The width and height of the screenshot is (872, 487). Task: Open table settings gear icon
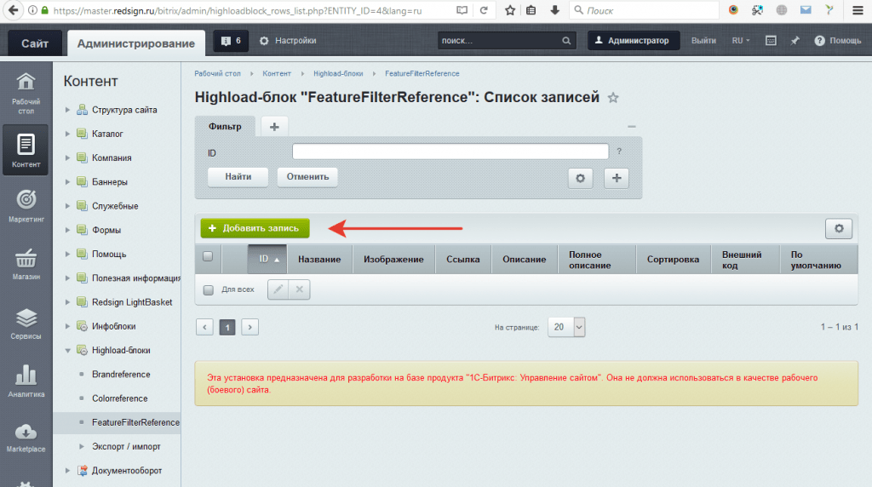coord(839,228)
